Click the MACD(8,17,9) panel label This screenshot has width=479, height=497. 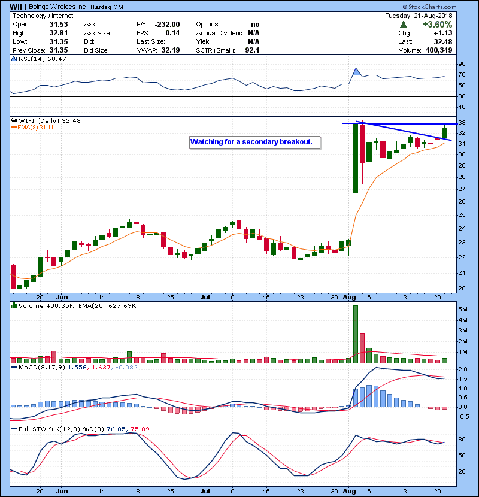coord(42,368)
